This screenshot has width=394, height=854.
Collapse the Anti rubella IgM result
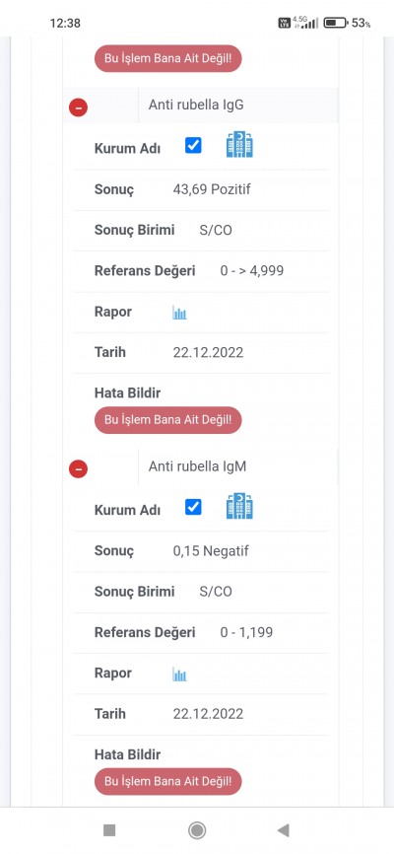(79, 468)
